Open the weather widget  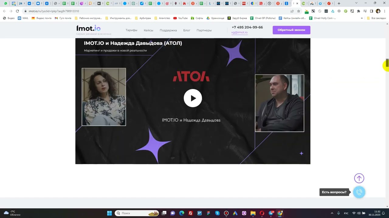click(12, 213)
